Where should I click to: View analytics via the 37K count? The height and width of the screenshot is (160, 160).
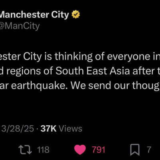(x=48, y=129)
